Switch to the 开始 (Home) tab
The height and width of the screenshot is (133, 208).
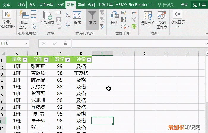pos(21,5)
